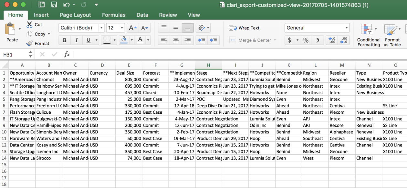Viewport: 407px width, 188px height.
Task: Click the Select All corner triangle
Action: [4, 65]
